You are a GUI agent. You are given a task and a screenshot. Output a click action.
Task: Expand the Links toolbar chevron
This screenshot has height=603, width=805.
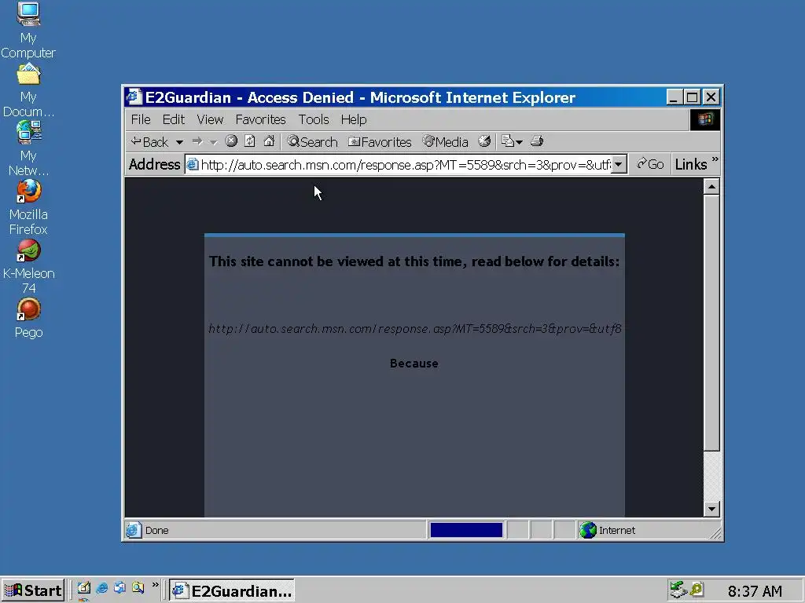pyautogui.click(x=715, y=159)
